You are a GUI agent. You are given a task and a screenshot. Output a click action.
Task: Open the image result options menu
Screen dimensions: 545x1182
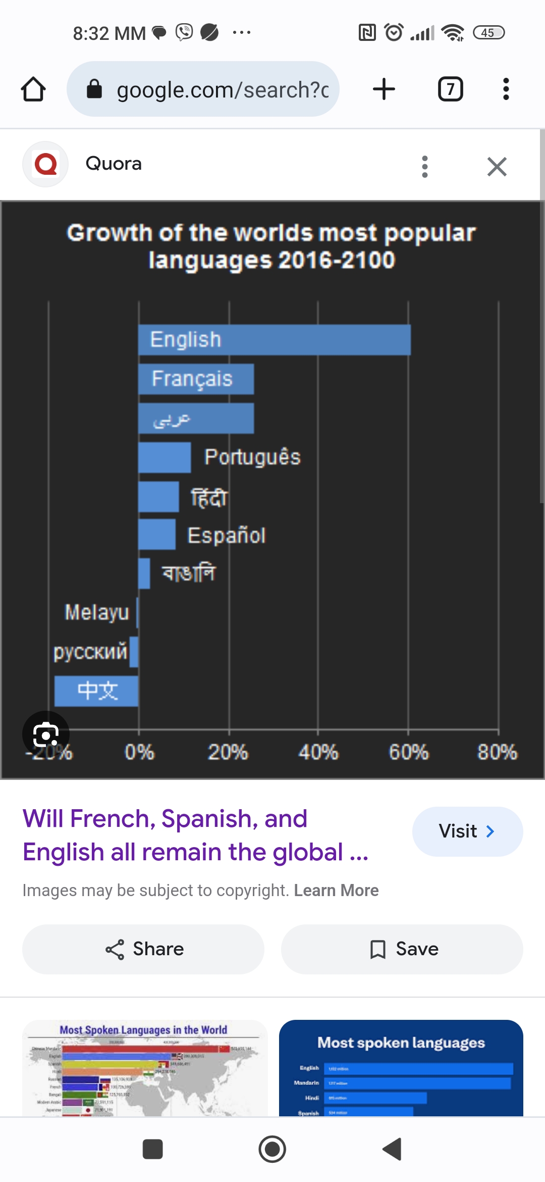425,166
